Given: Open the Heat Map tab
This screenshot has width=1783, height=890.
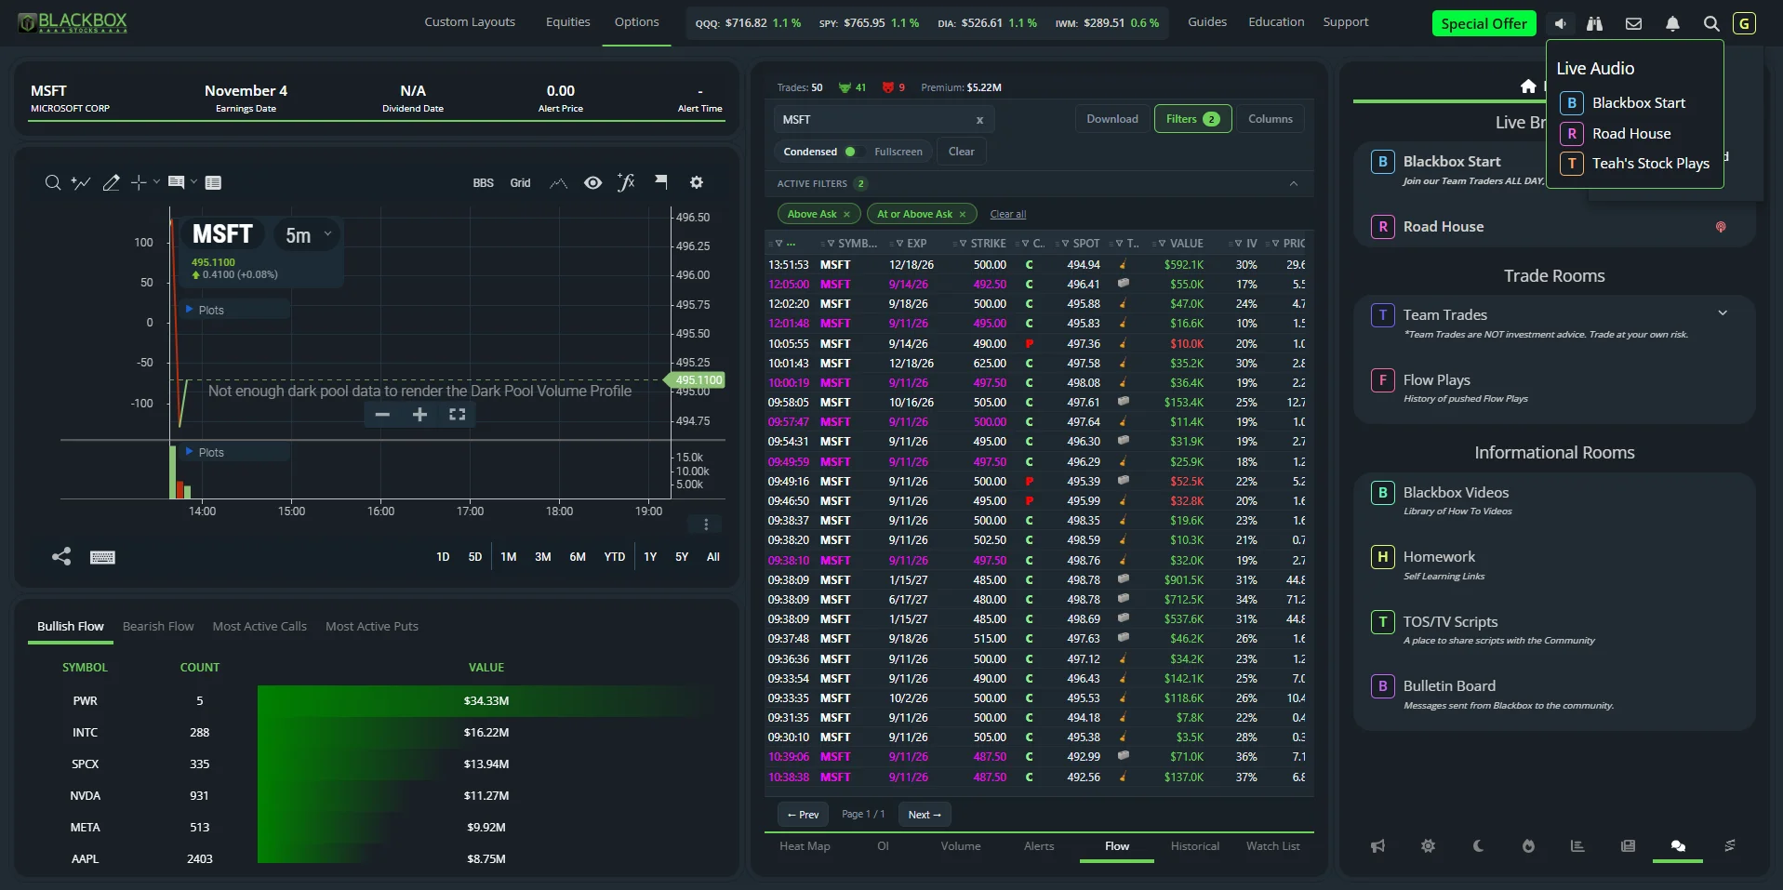Looking at the screenshot, I should tap(805, 846).
